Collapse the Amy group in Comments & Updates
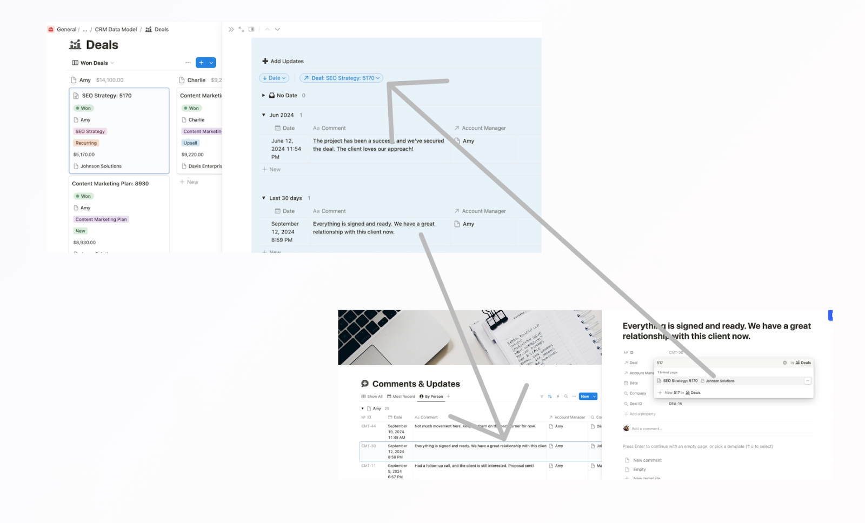This screenshot has width=865, height=523. (362, 408)
